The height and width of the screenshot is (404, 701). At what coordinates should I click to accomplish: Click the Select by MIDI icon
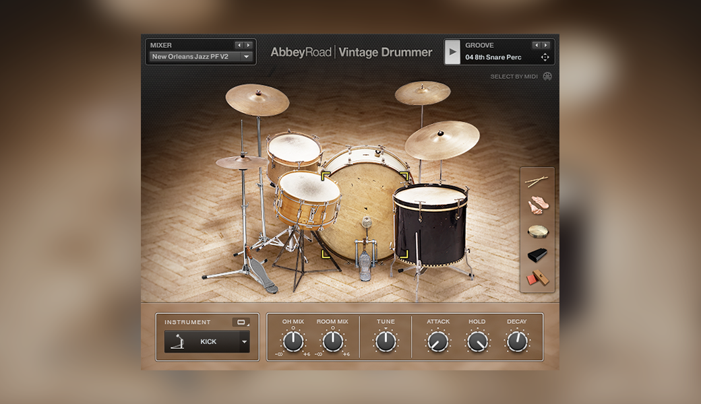point(547,76)
